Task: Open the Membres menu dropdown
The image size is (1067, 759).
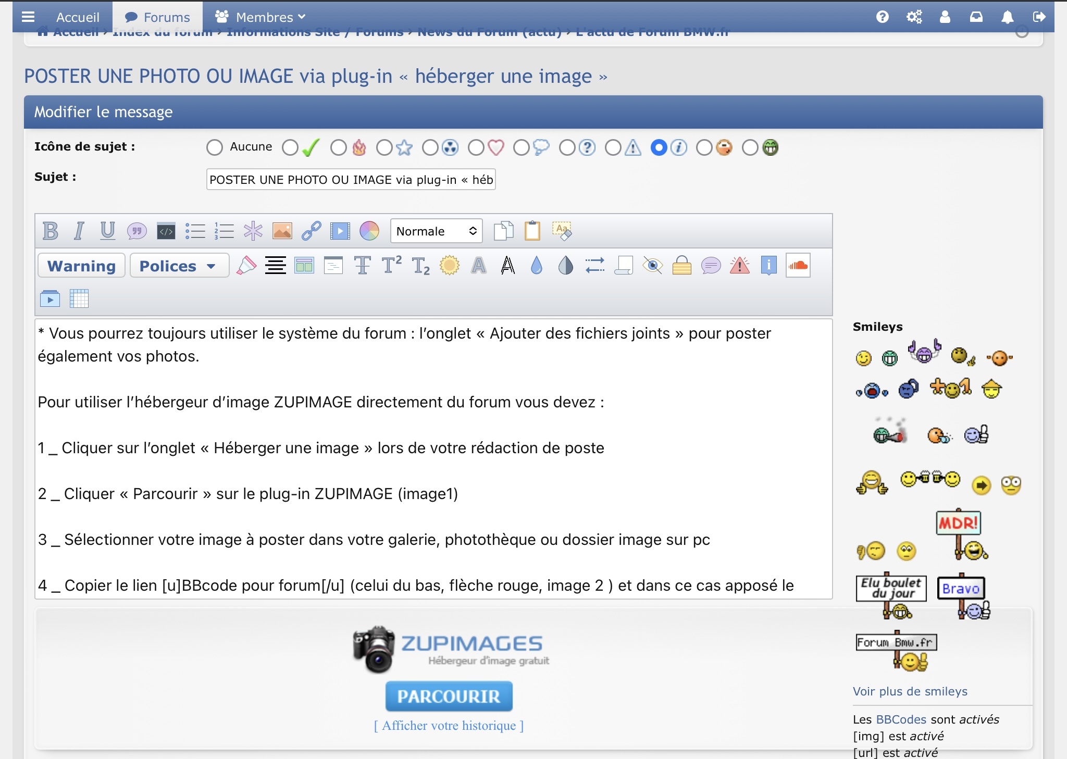Action: [x=260, y=17]
